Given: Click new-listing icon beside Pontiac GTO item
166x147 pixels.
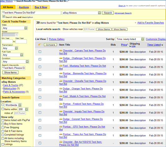Looking at the screenshot, I should coord(60,126).
